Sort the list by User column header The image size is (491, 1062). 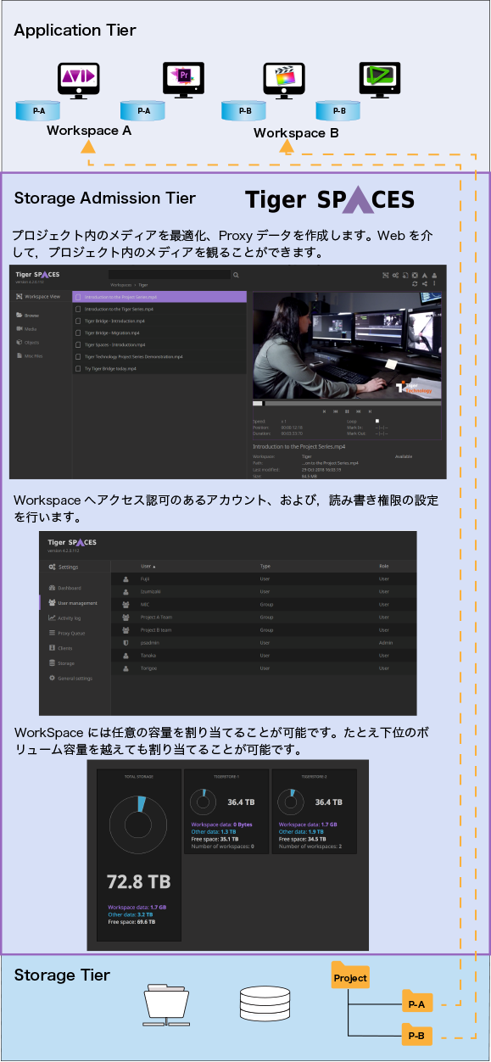148,565
